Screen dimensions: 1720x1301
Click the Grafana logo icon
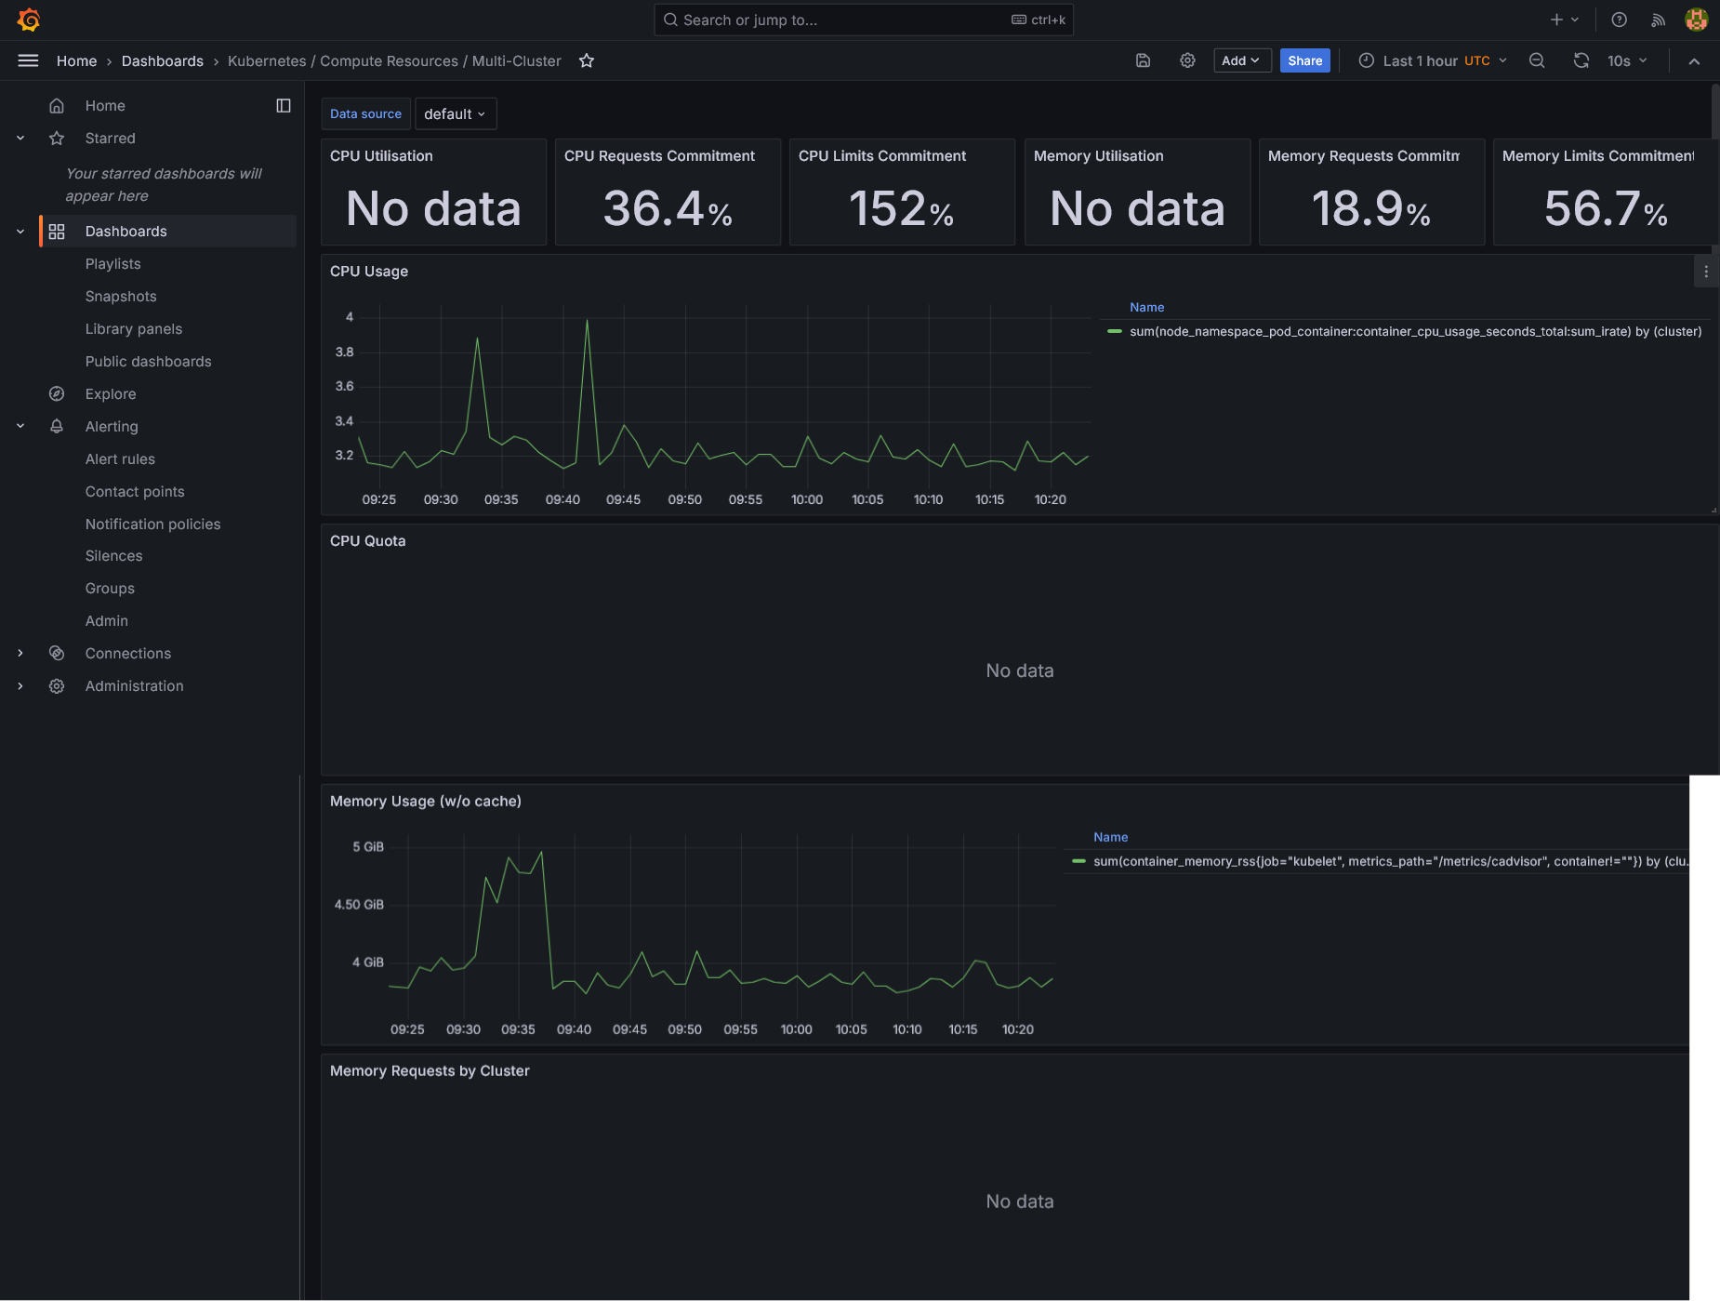29,20
